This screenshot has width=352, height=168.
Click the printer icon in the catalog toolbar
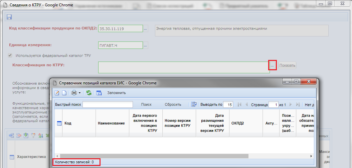pos(73,93)
